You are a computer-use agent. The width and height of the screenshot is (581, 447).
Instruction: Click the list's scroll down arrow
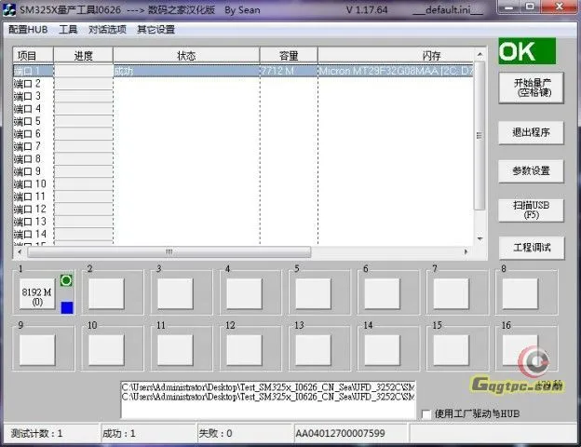coord(480,238)
